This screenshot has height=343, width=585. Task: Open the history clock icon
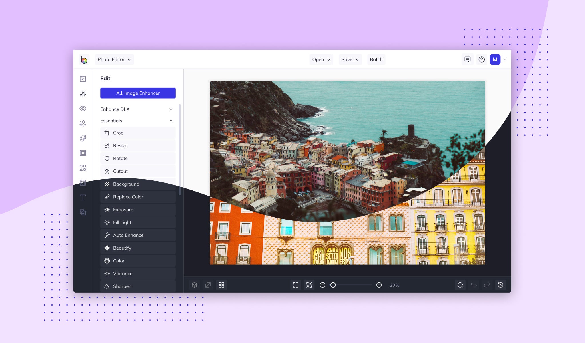point(500,285)
